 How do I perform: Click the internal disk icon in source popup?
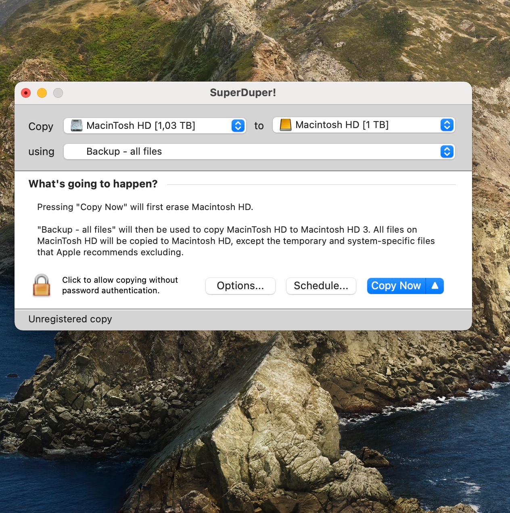tap(77, 126)
